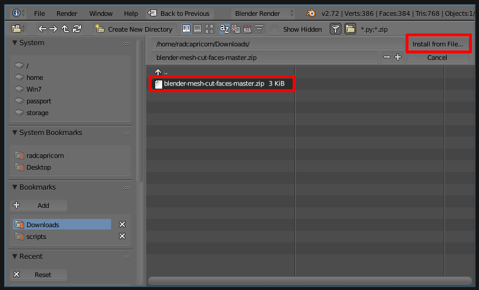This screenshot has height=290, width=479.
Task: Click System Bookmarks panel grip handle
Action: click(x=126, y=133)
